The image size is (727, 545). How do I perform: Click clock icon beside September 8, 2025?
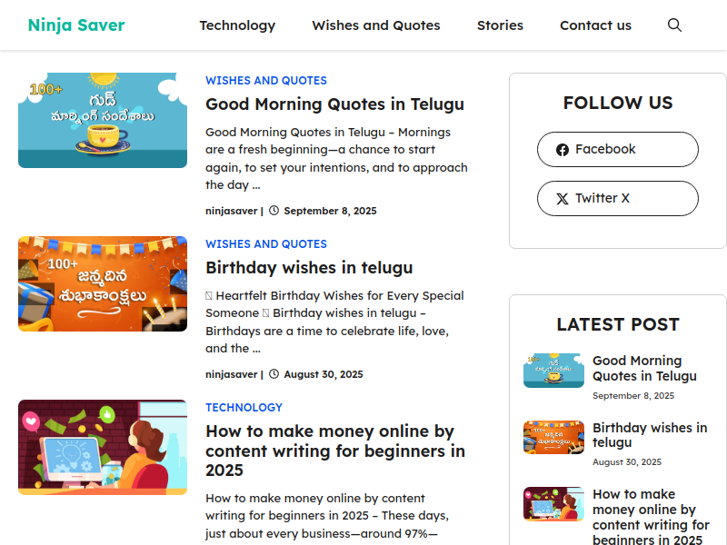tap(274, 211)
